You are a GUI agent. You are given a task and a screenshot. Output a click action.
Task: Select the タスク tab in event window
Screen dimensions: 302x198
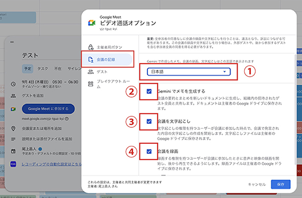[43, 69]
